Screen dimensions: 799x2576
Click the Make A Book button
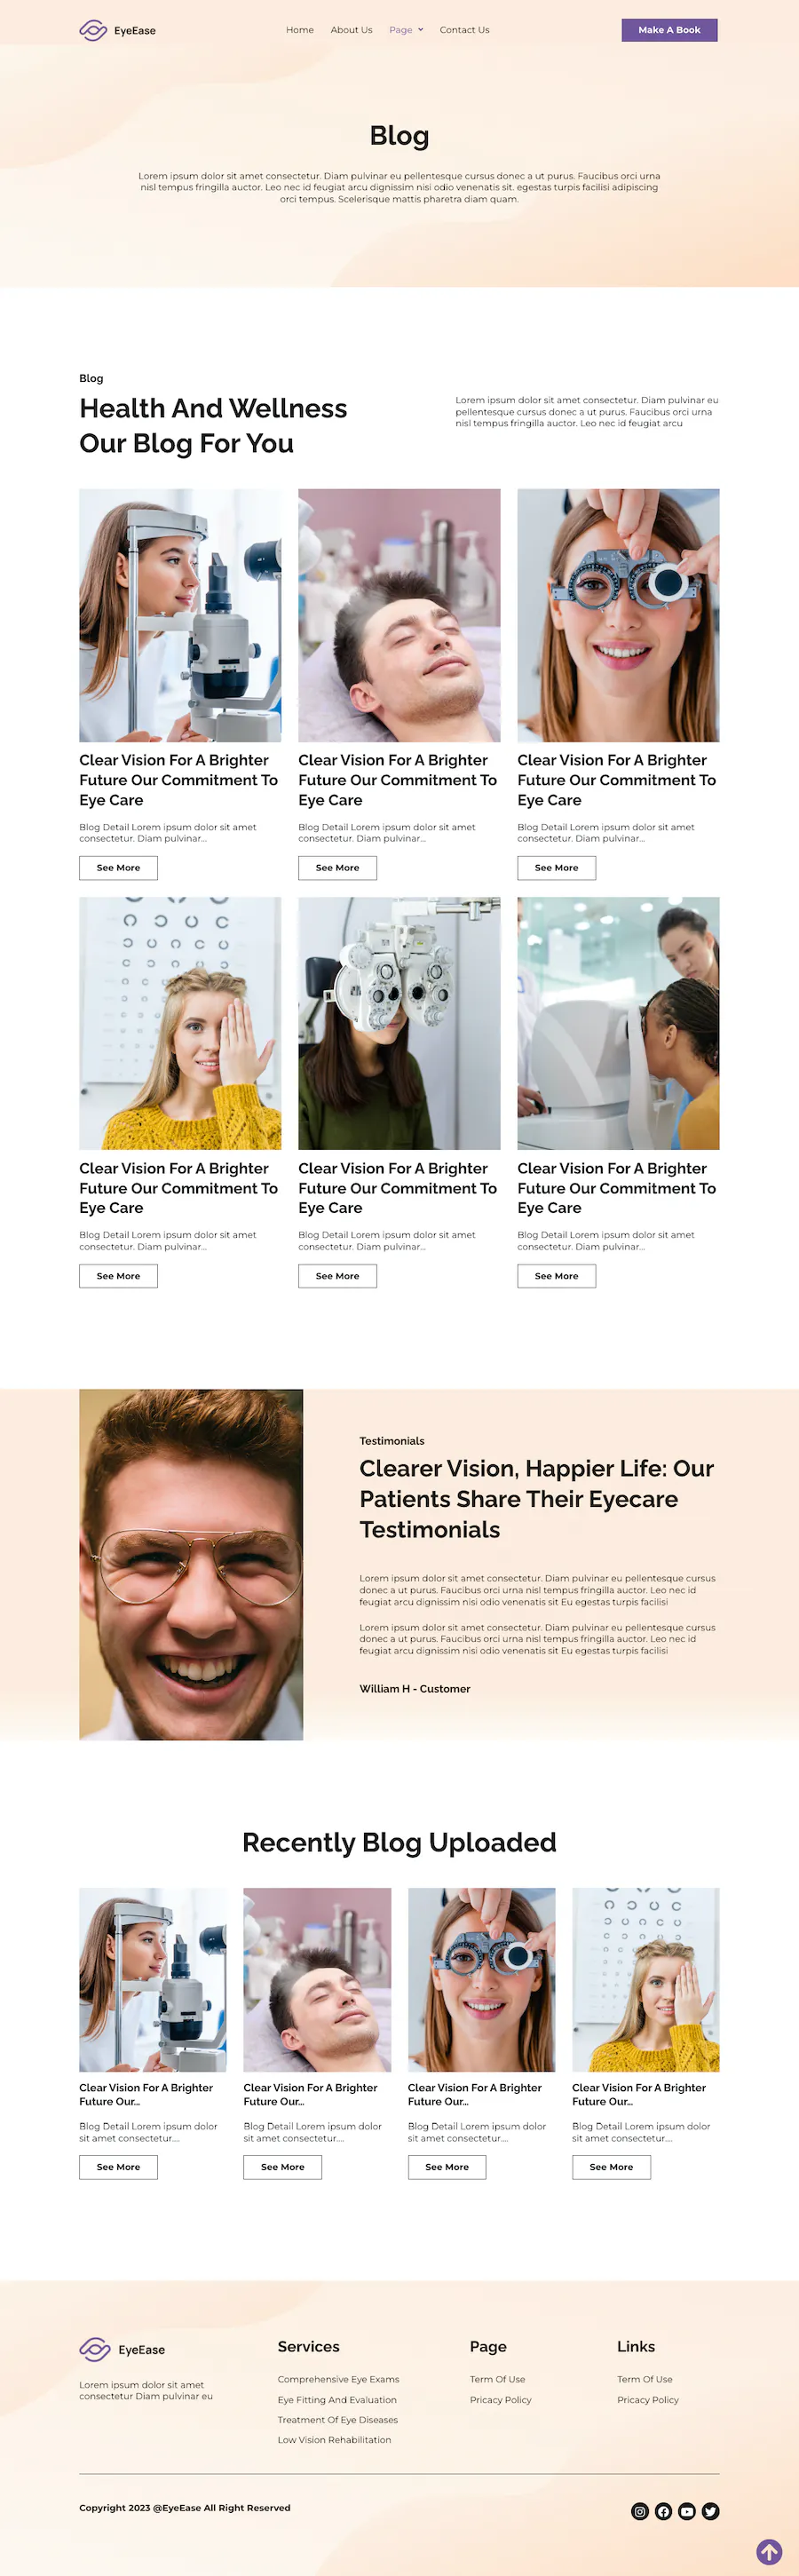tap(669, 30)
